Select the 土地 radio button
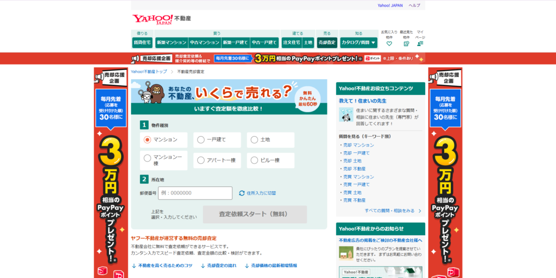 click(254, 140)
